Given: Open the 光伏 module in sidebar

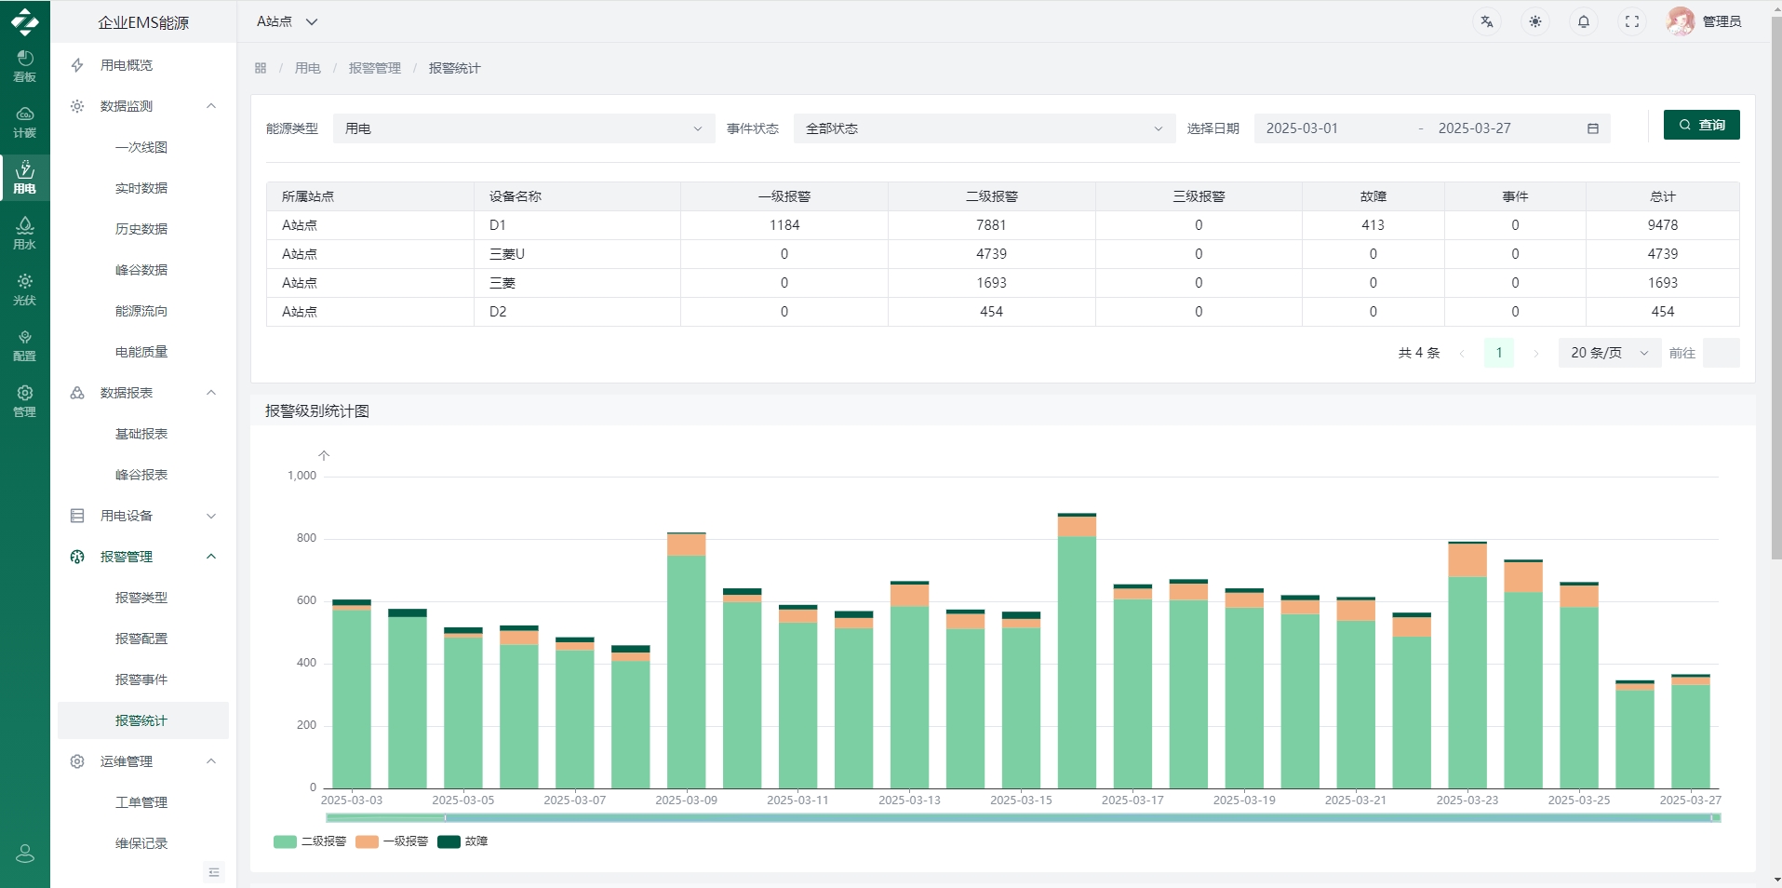Looking at the screenshot, I should [25, 289].
